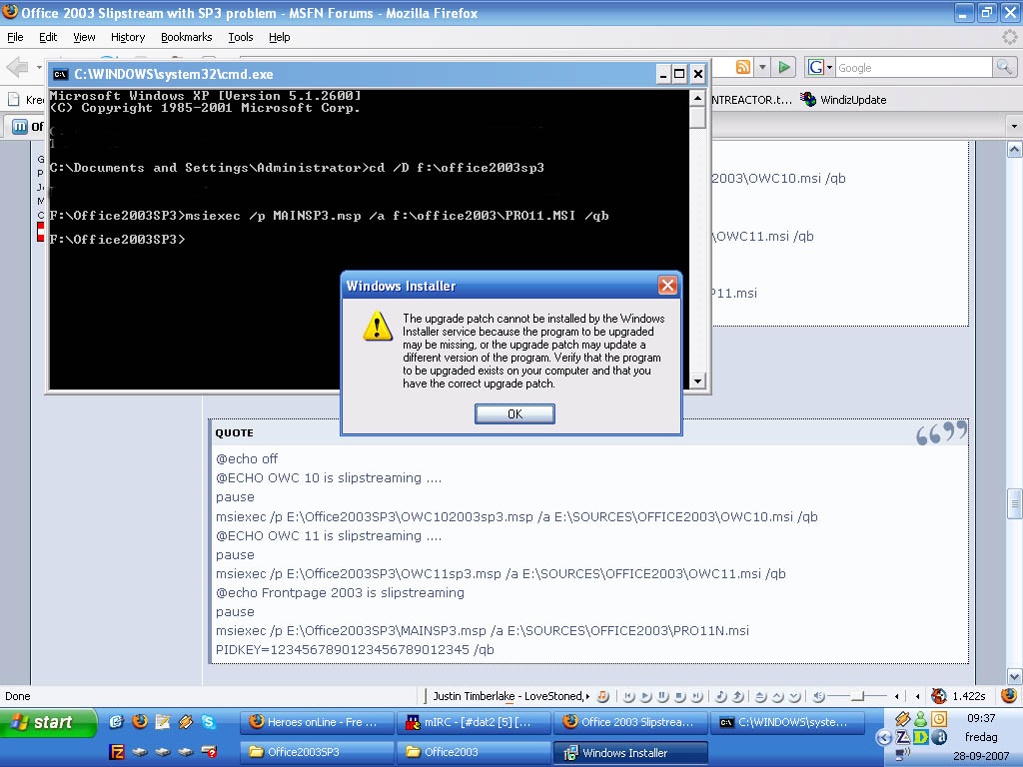The width and height of the screenshot is (1023, 767).
Task: Click the Firefox page scroll-down arrow
Action: click(1014, 676)
